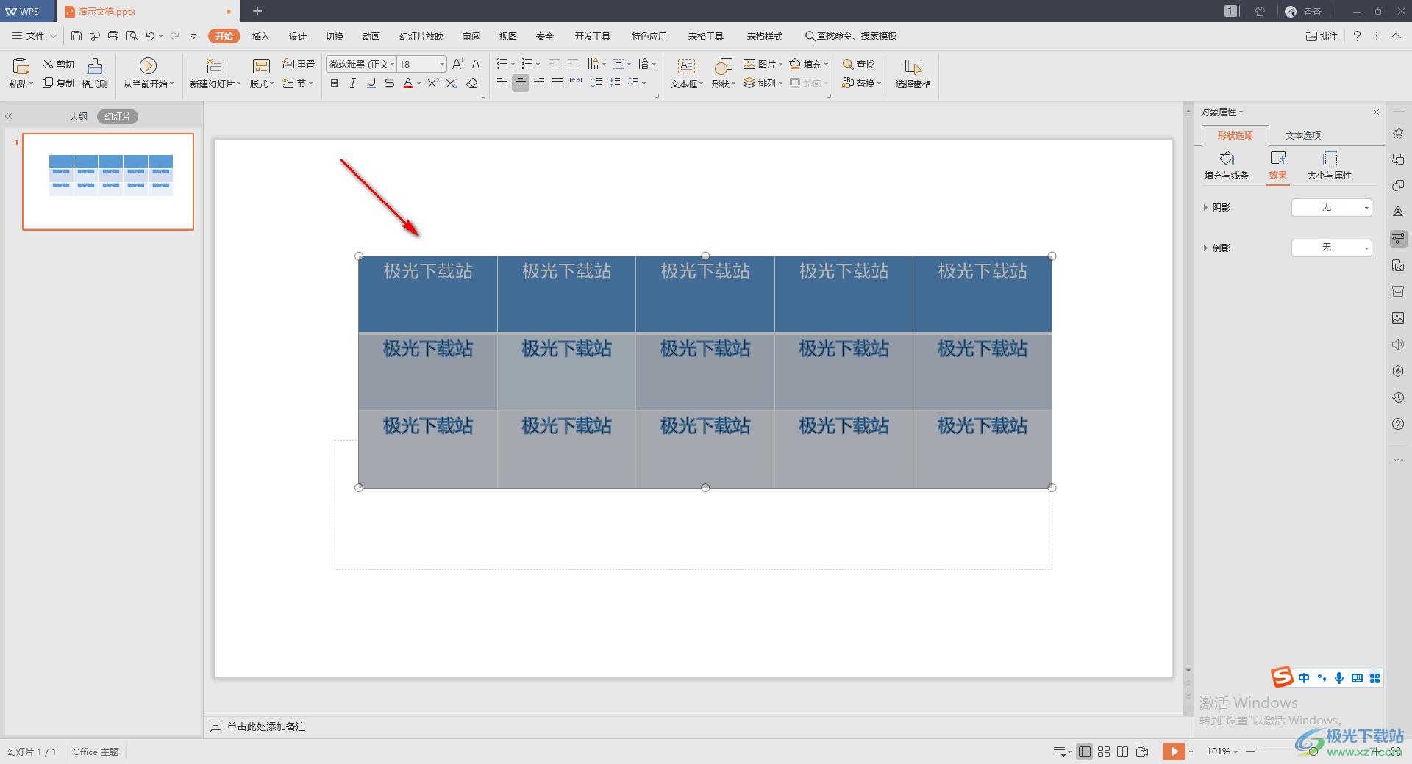Switch to the Text Options tab

(1303, 135)
